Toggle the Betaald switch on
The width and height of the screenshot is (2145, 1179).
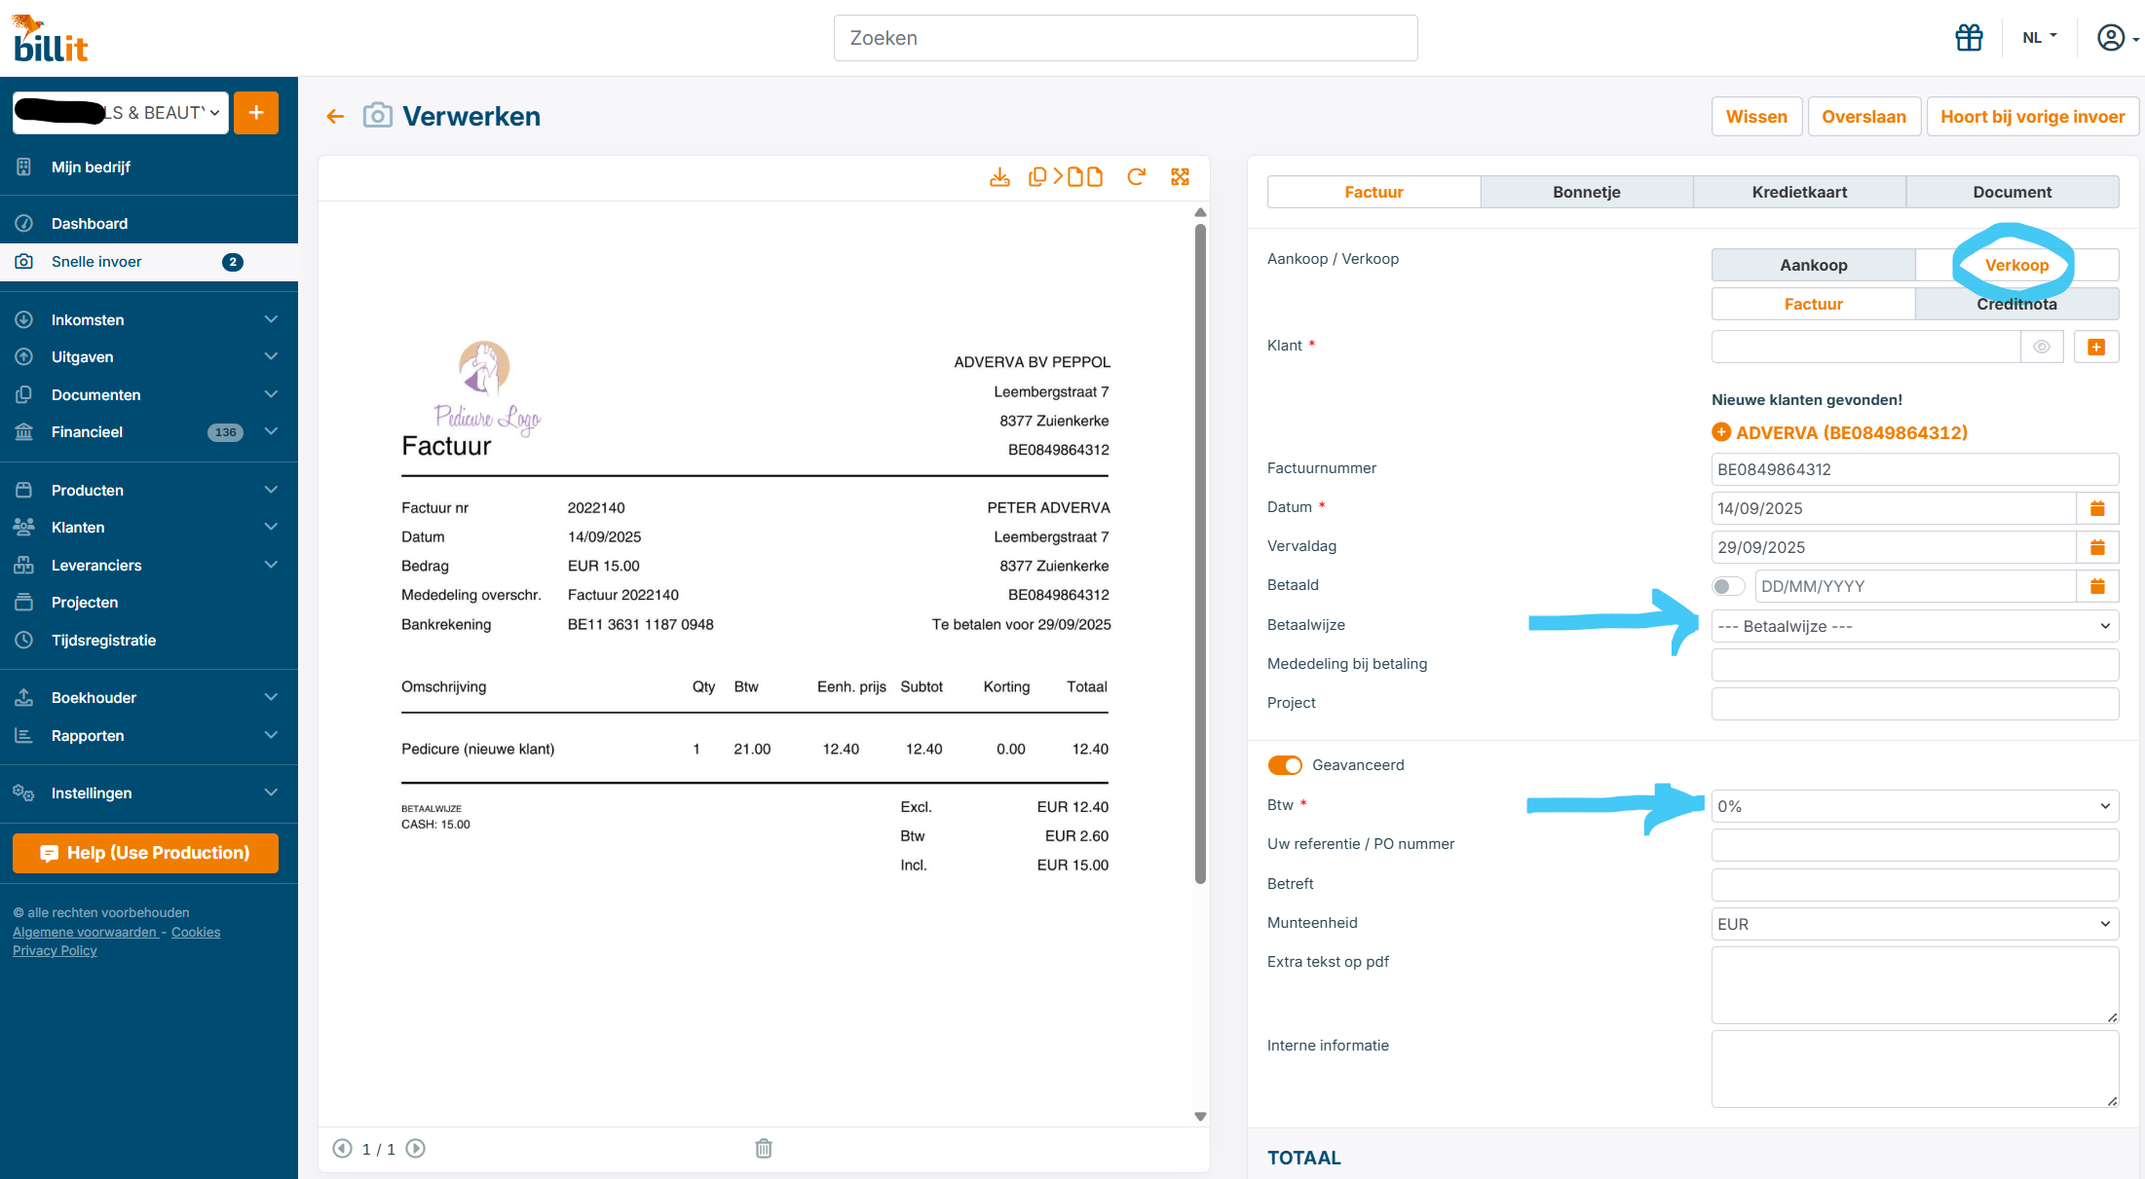pyautogui.click(x=1728, y=586)
